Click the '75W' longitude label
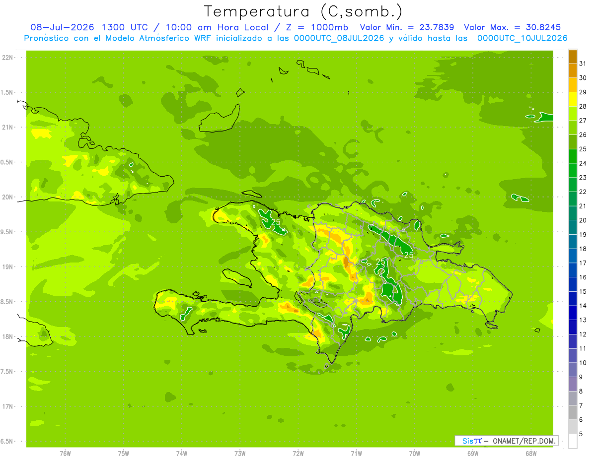This screenshot has width=596, height=460. 123,454
